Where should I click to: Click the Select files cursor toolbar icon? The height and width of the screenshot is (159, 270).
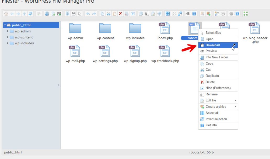click(x=79, y=14)
